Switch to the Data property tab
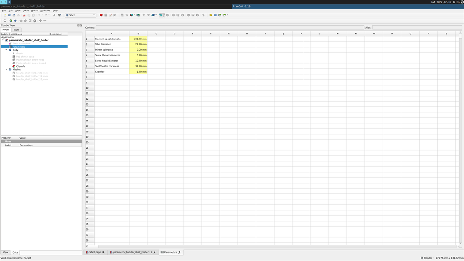The image size is (464, 261). click(x=15, y=252)
